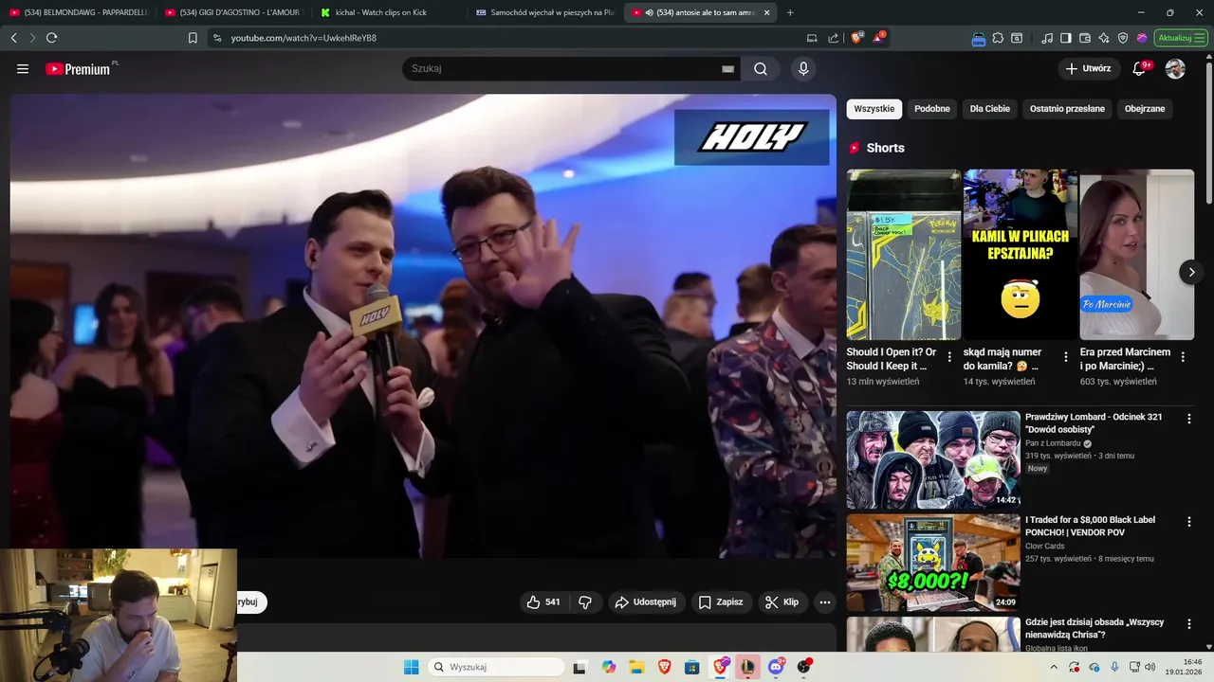The height and width of the screenshot is (682, 1214).
Task: Click the Udostępnij share button
Action: click(x=645, y=602)
